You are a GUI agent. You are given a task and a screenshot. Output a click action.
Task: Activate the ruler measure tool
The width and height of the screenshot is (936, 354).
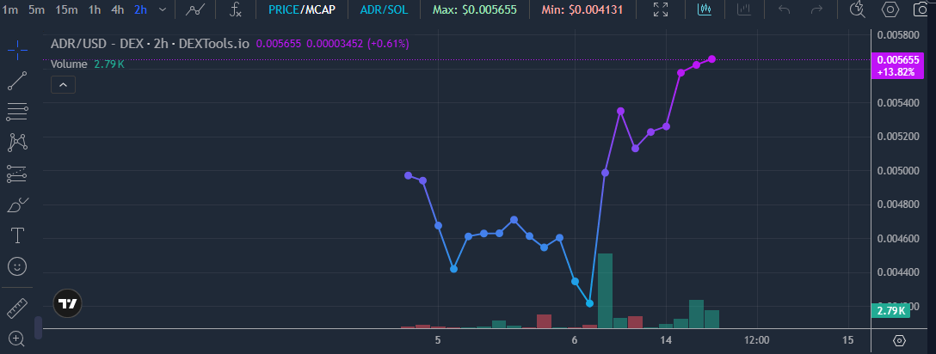[17, 308]
